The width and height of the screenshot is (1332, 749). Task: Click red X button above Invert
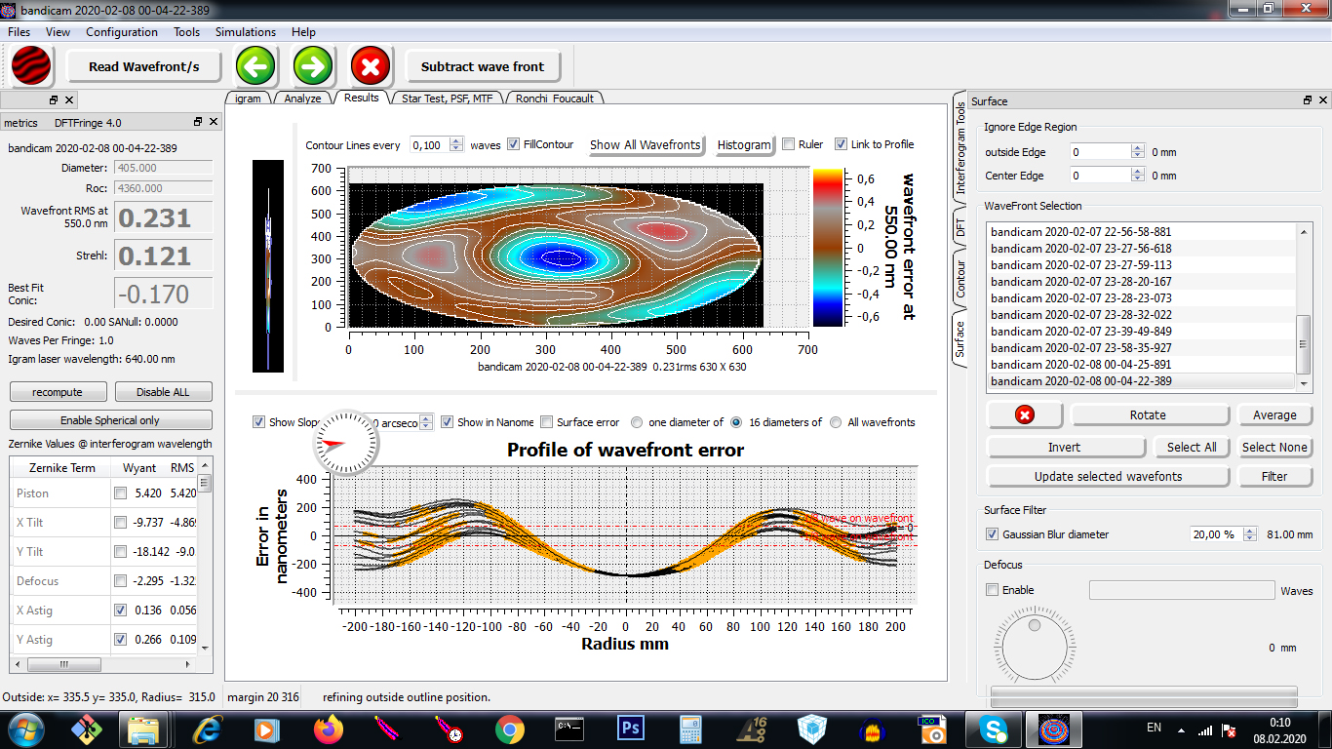[1024, 414]
